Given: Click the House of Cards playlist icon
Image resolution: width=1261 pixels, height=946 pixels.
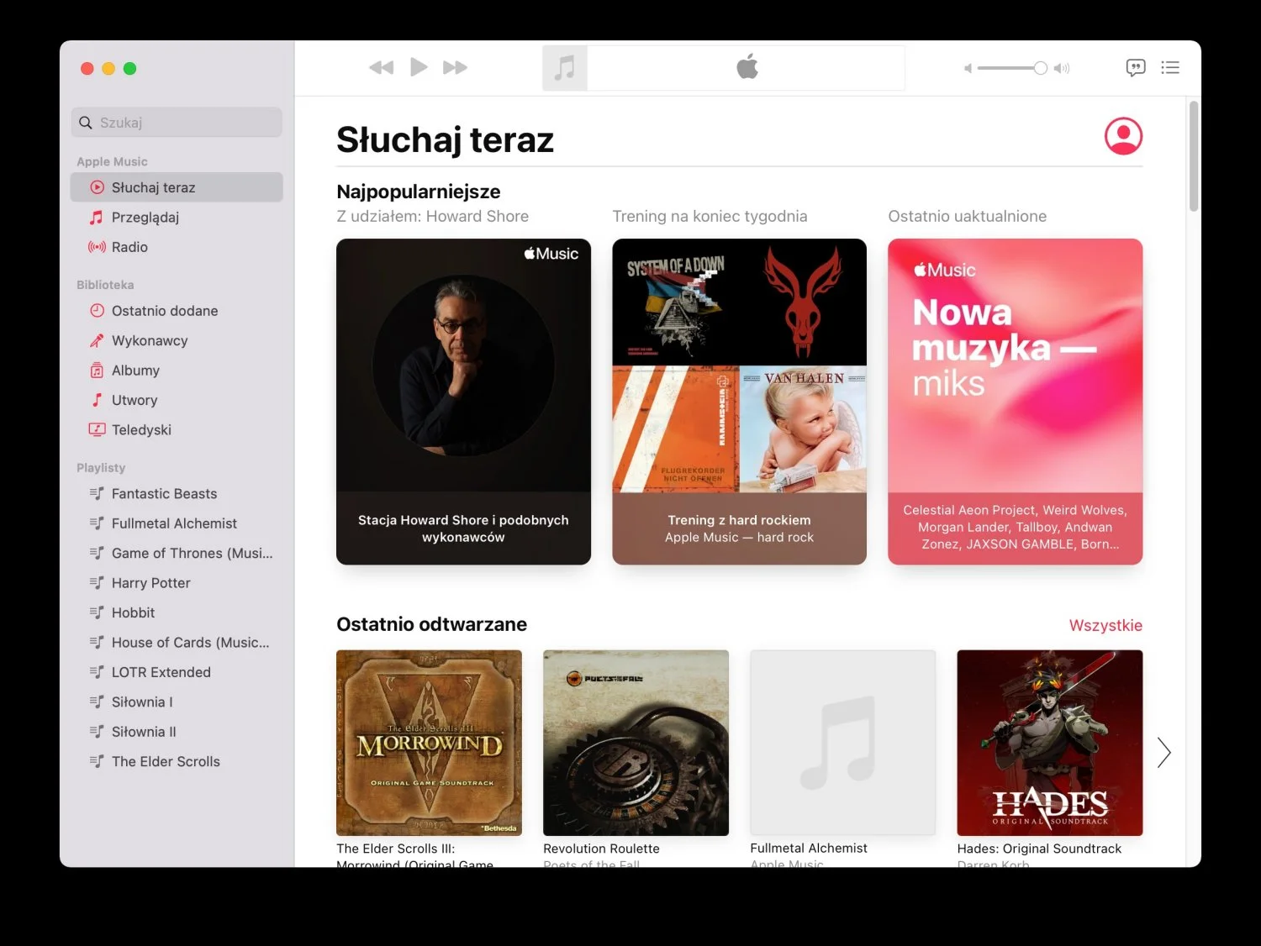Looking at the screenshot, I should click(x=97, y=643).
